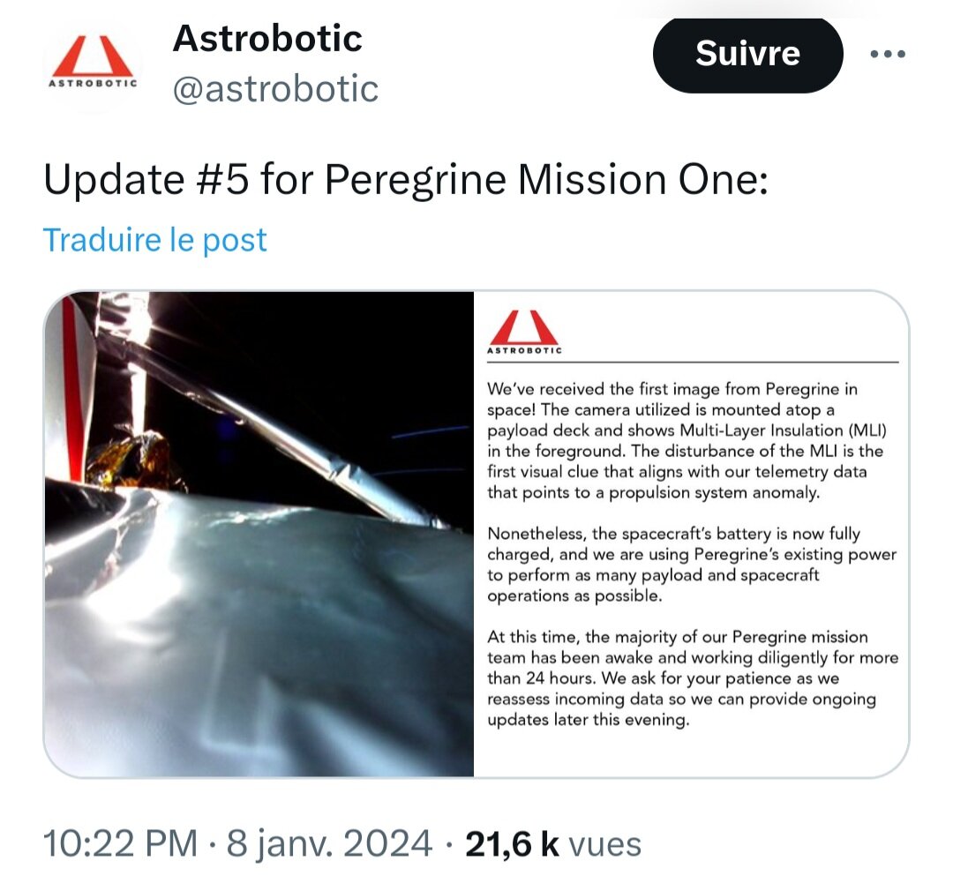Click the paragraph about the first image received
Screen dimensions: 953x891
click(687, 440)
